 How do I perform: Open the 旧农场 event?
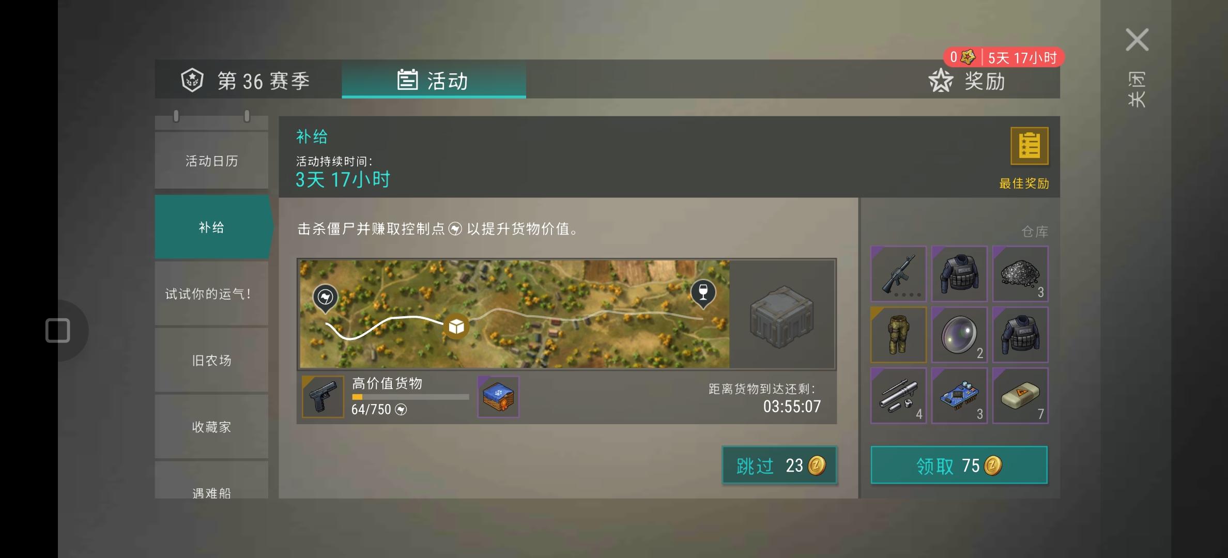pos(211,360)
